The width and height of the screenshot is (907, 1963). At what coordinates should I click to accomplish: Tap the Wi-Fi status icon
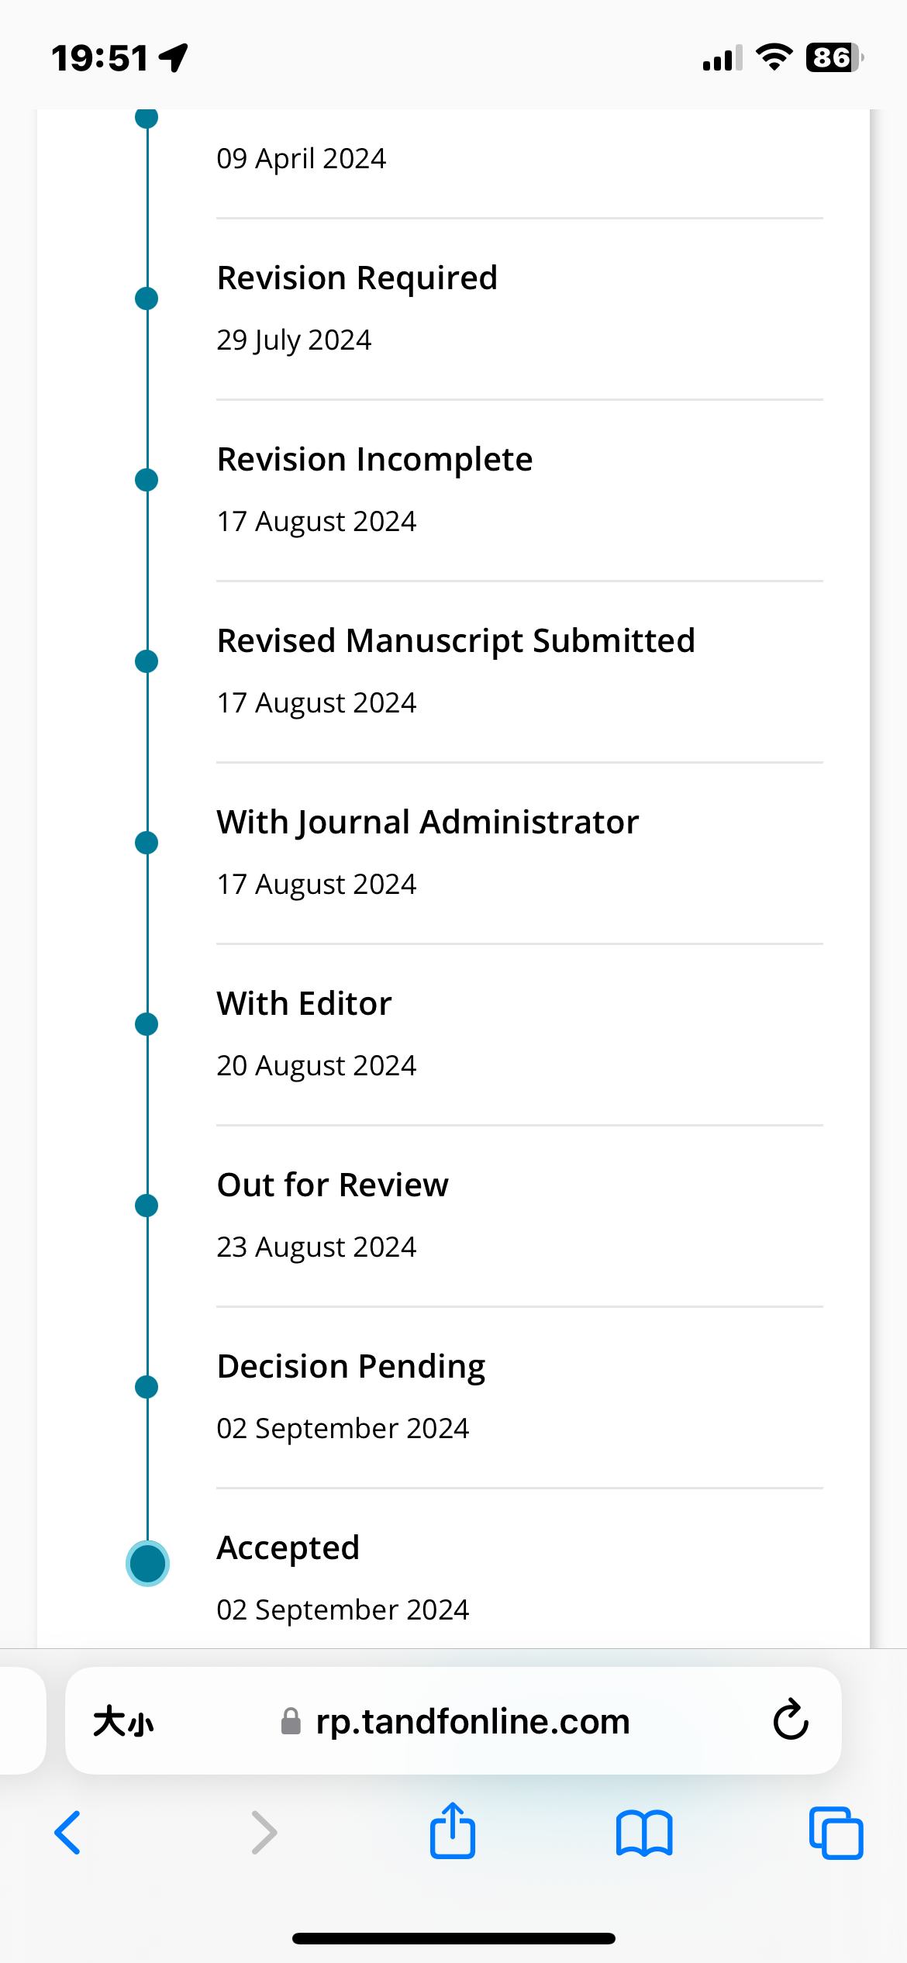774,57
